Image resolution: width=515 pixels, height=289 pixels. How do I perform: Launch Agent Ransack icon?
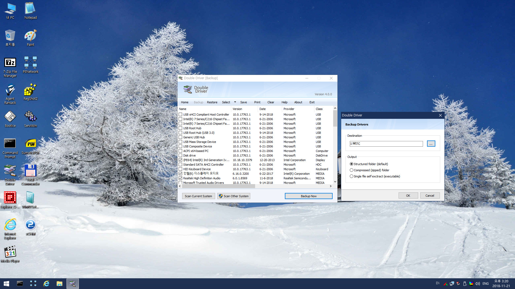(10, 94)
